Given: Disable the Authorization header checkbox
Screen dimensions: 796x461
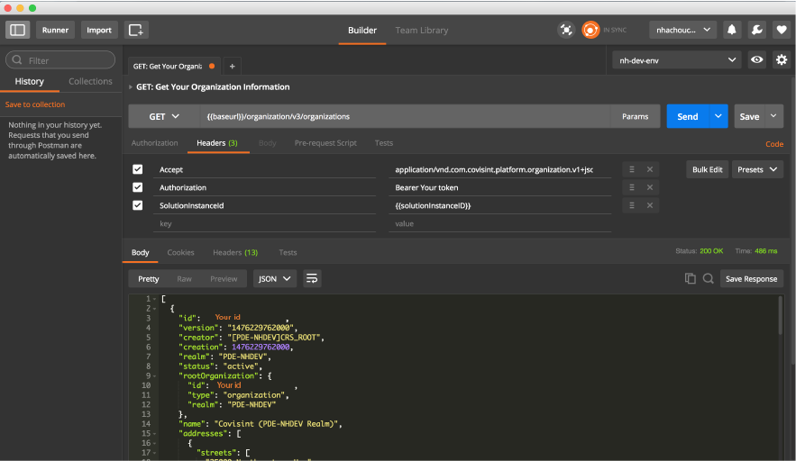Looking at the screenshot, I should pos(138,187).
